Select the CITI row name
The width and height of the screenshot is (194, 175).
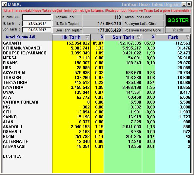[x=7, y=112]
